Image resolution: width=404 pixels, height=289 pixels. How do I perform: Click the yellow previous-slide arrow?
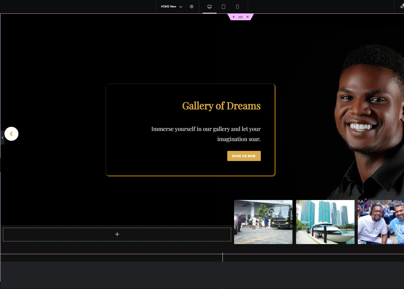tap(11, 134)
